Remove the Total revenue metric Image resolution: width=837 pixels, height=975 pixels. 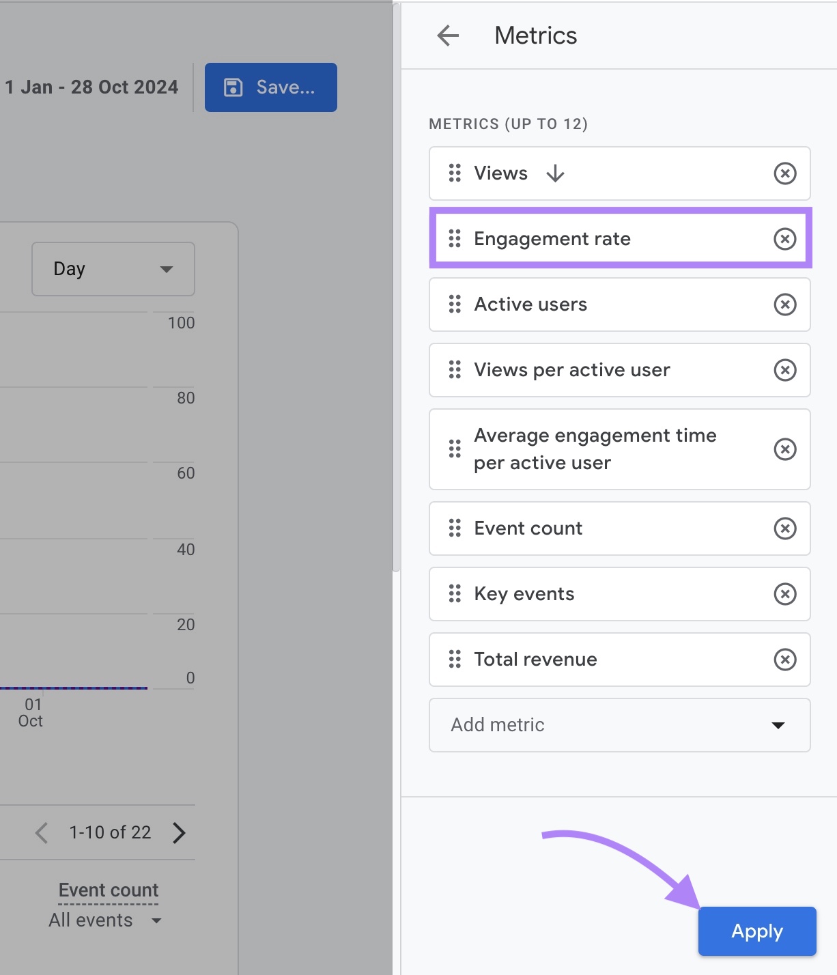point(785,659)
